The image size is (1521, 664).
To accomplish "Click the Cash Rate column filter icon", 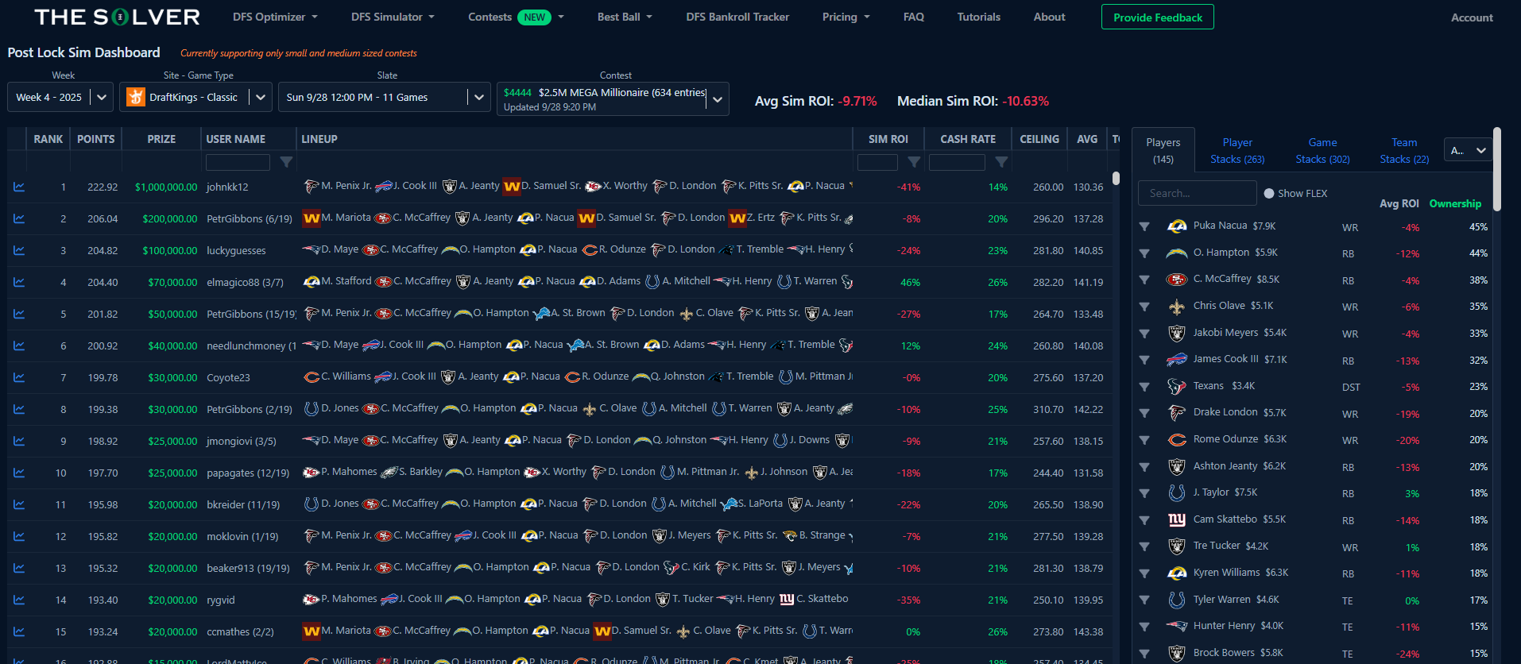I will click(x=1001, y=162).
